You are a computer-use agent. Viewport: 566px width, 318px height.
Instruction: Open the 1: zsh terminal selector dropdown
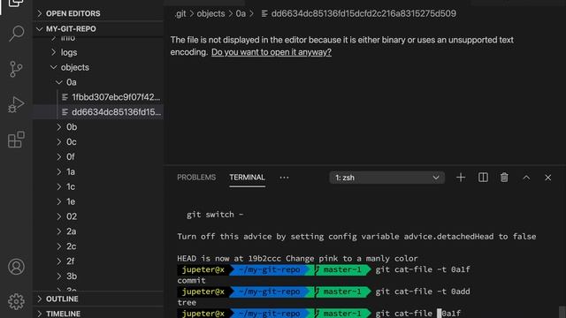[386, 178]
